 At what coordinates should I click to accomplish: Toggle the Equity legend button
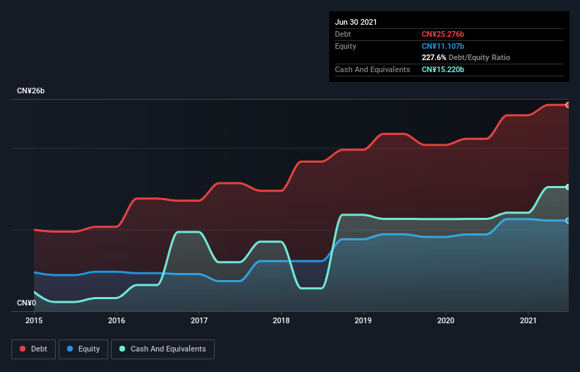(83, 349)
